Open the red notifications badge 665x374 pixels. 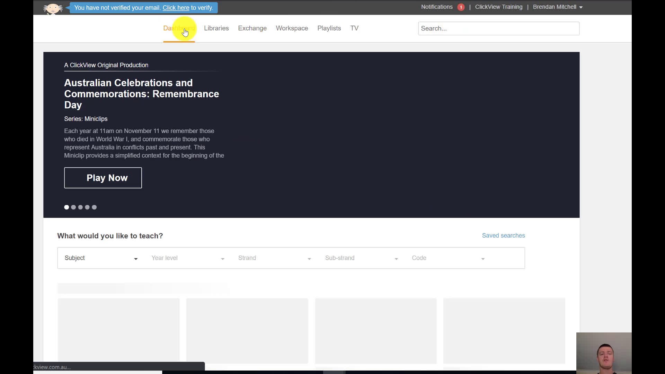pyautogui.click(x=461, y=7)
